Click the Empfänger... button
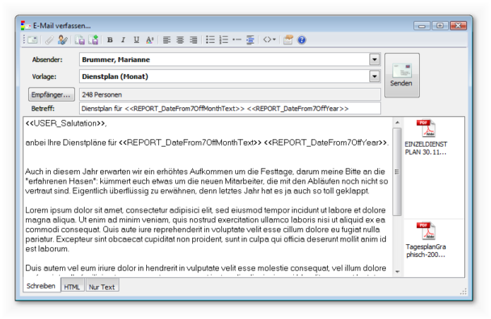The image size is (491, 319). (52, 94)
